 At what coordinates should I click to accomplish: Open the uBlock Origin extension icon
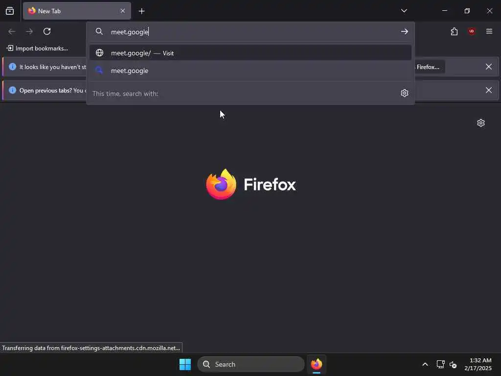click(x=472, y=31)
